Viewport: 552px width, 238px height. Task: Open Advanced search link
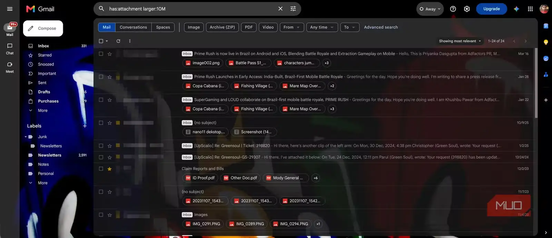pyautogui.click(x=381, y=27)
